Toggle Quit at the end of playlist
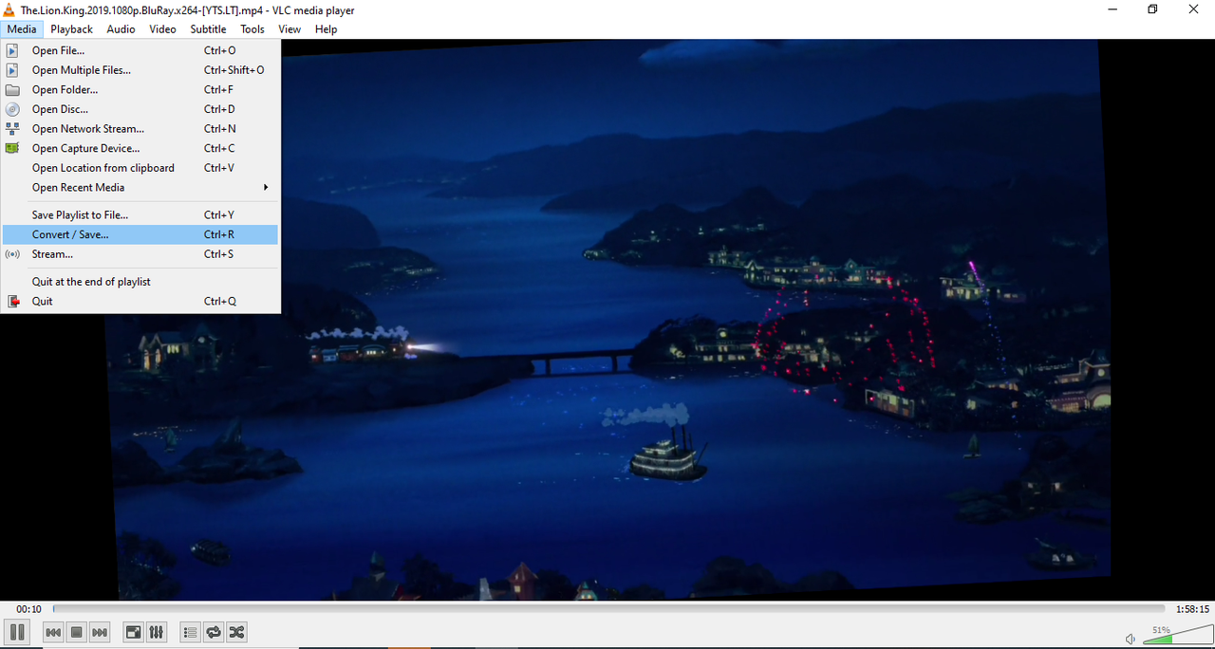Image resolution: width=1215 pixels, height=649 pixels. coord(140,282)
